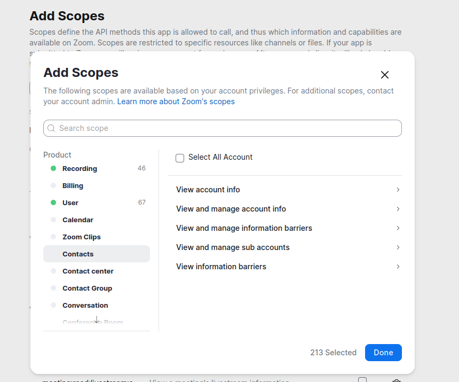Click the chevron beside View information barriers

point(398,267)
